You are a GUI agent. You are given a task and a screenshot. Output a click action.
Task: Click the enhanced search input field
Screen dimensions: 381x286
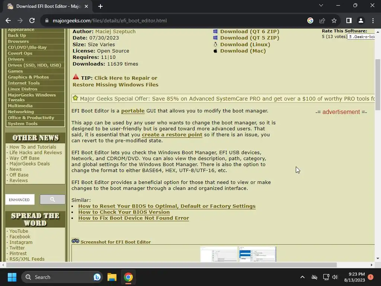[20, 200]
